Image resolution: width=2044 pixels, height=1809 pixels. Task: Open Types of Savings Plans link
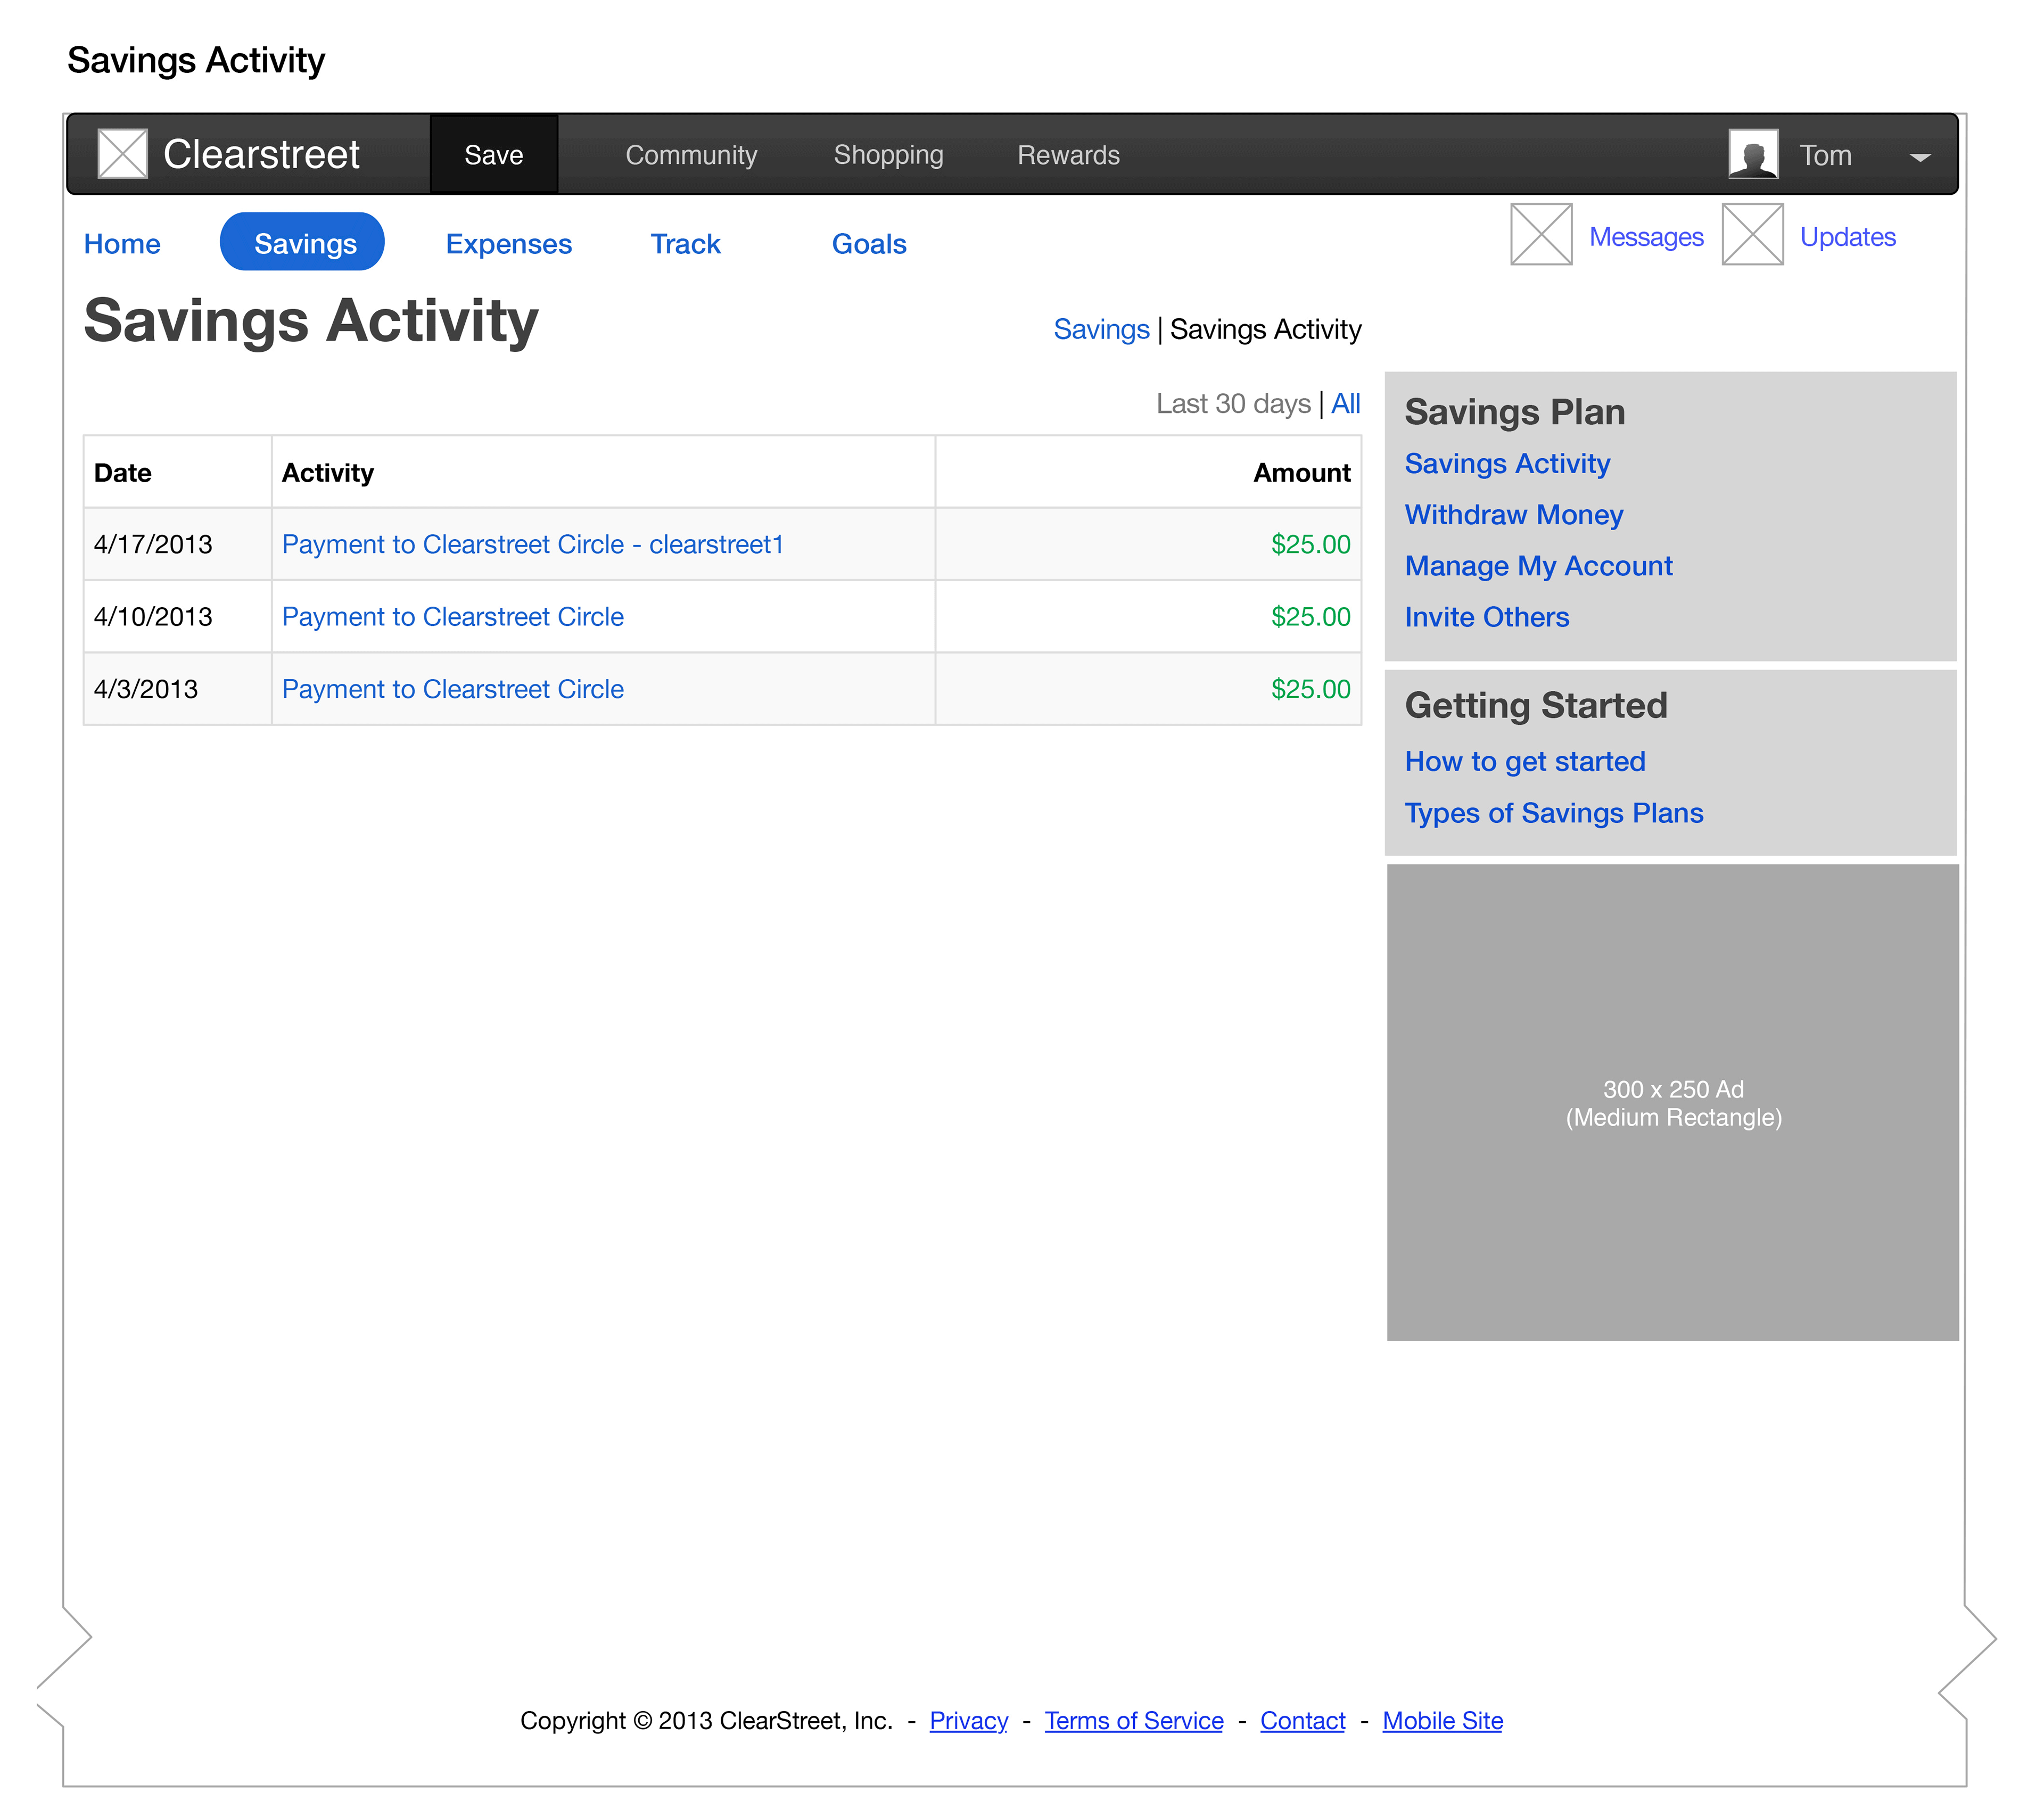(x=1553, y=813)
